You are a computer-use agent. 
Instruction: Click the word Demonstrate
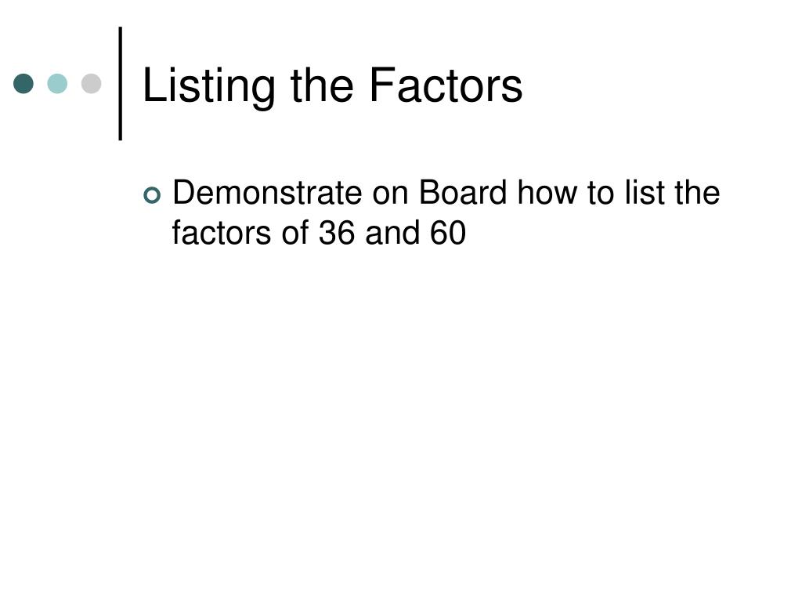[268, 193]
